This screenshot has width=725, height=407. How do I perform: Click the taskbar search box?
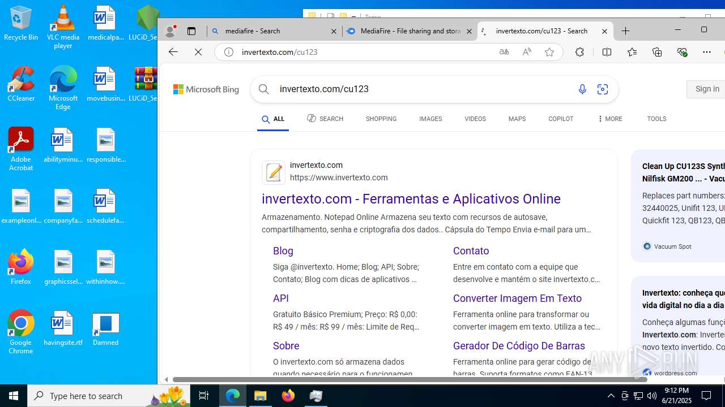click(109, 396)
